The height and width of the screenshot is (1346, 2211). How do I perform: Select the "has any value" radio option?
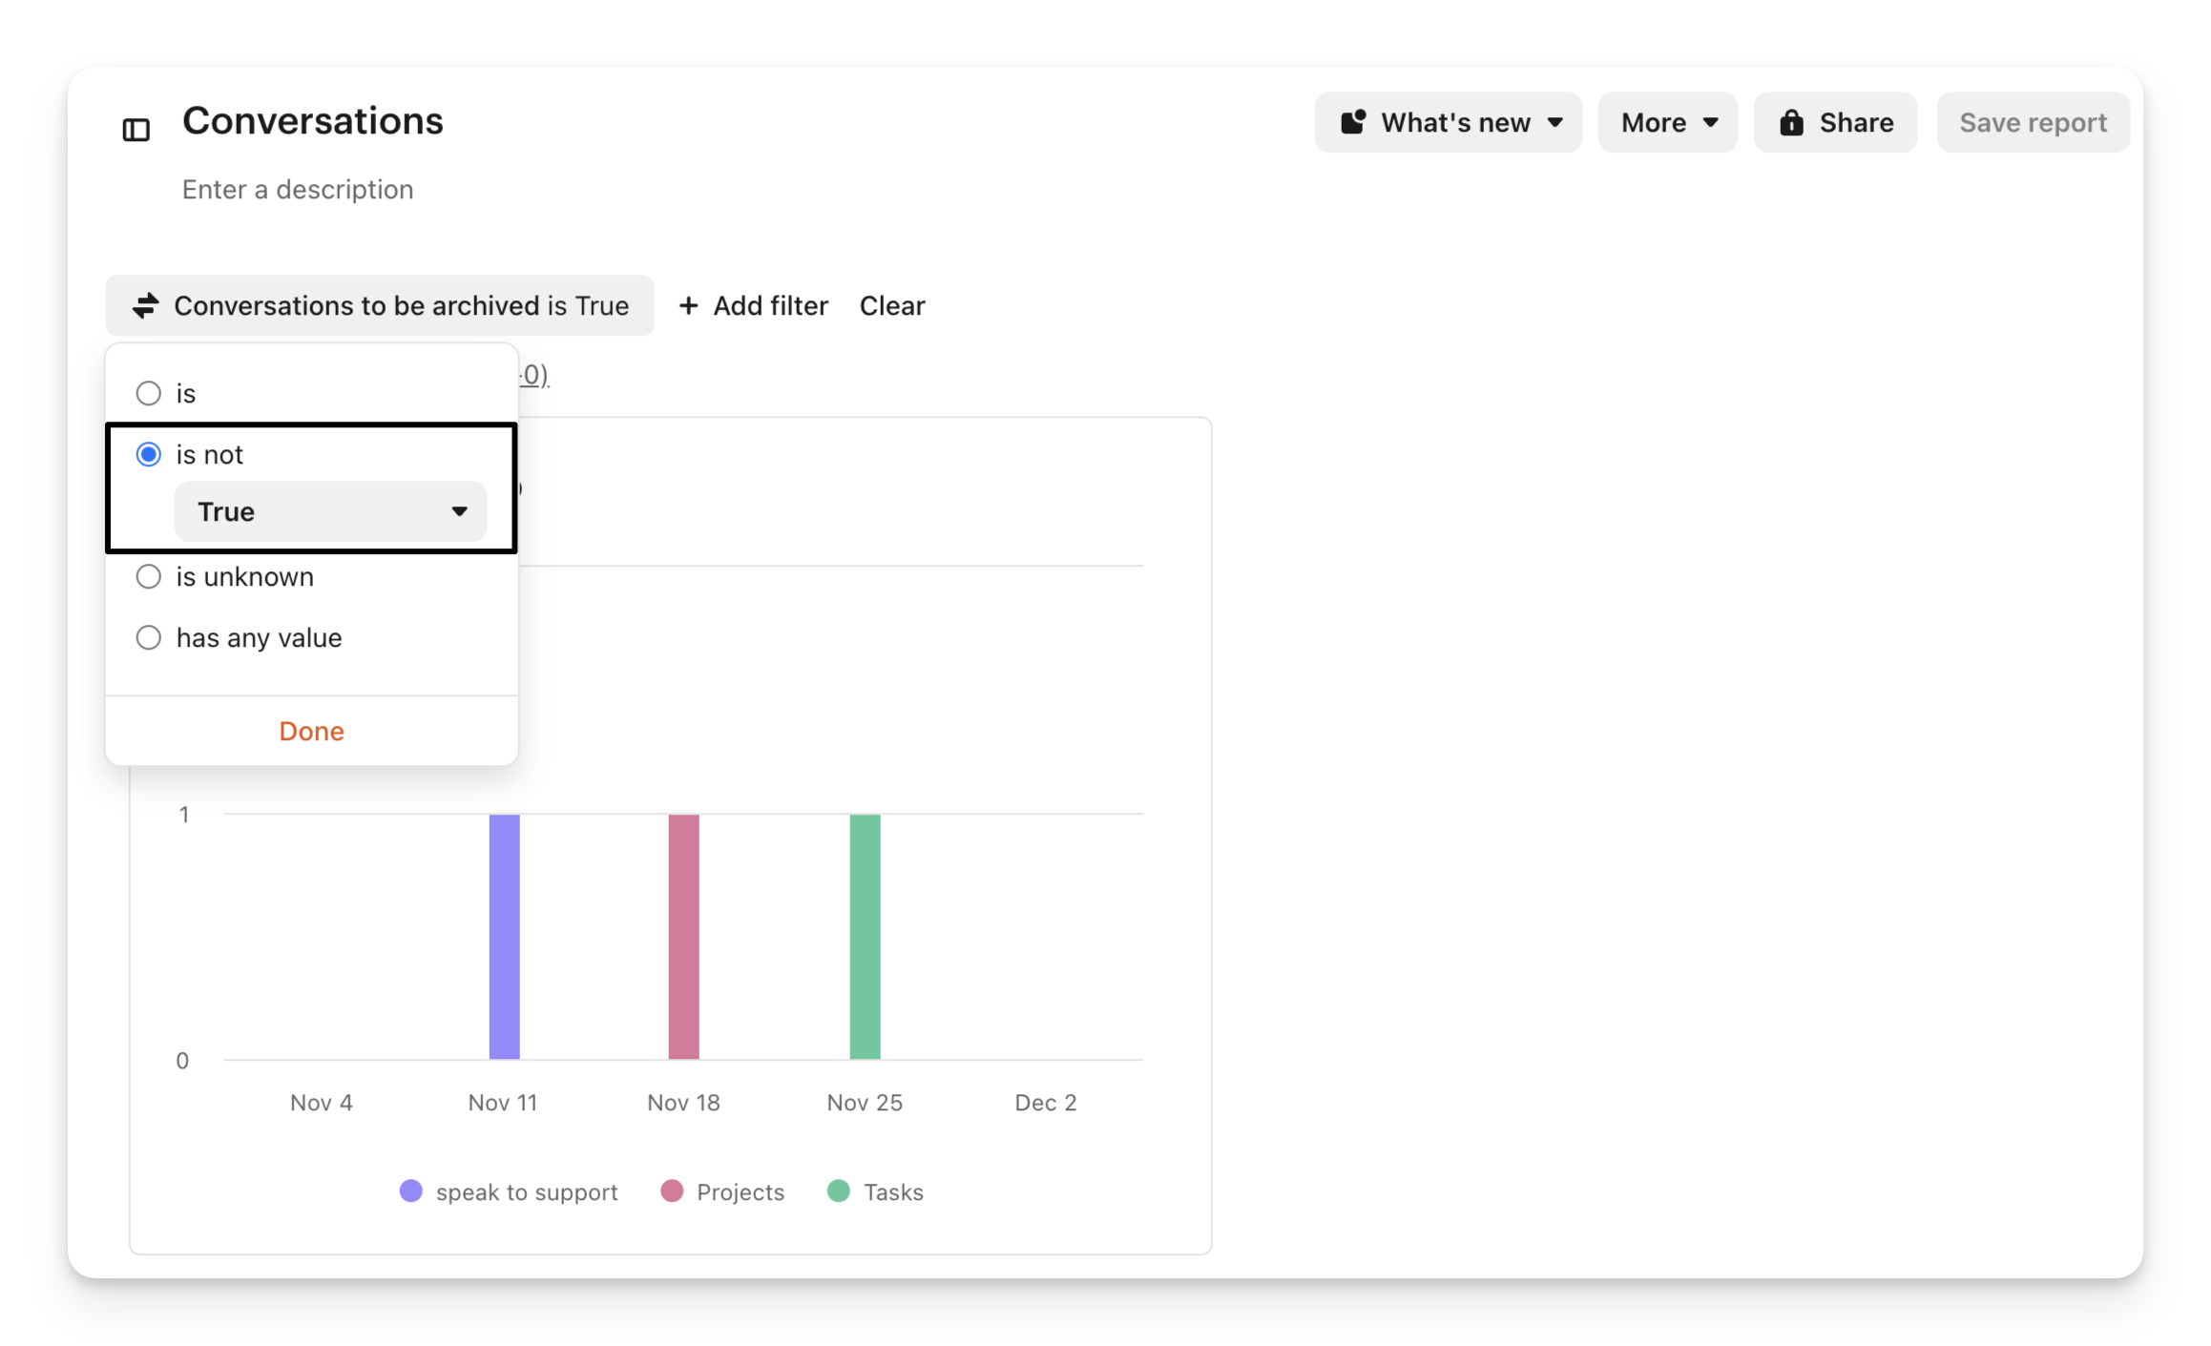[x=149, y=637]
